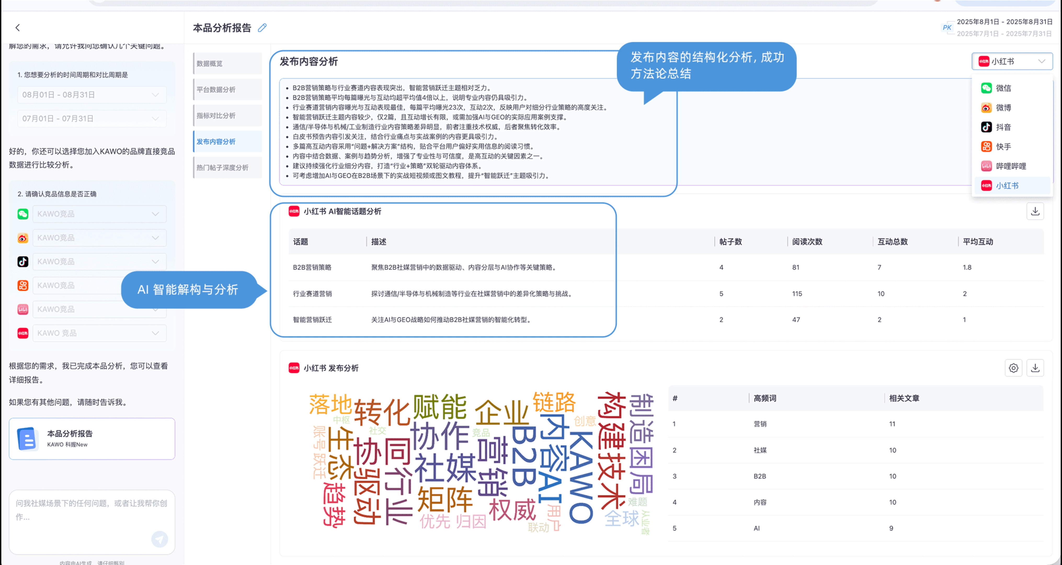
Task: Click the send message paper plane icon
Action: pos(159,539)
